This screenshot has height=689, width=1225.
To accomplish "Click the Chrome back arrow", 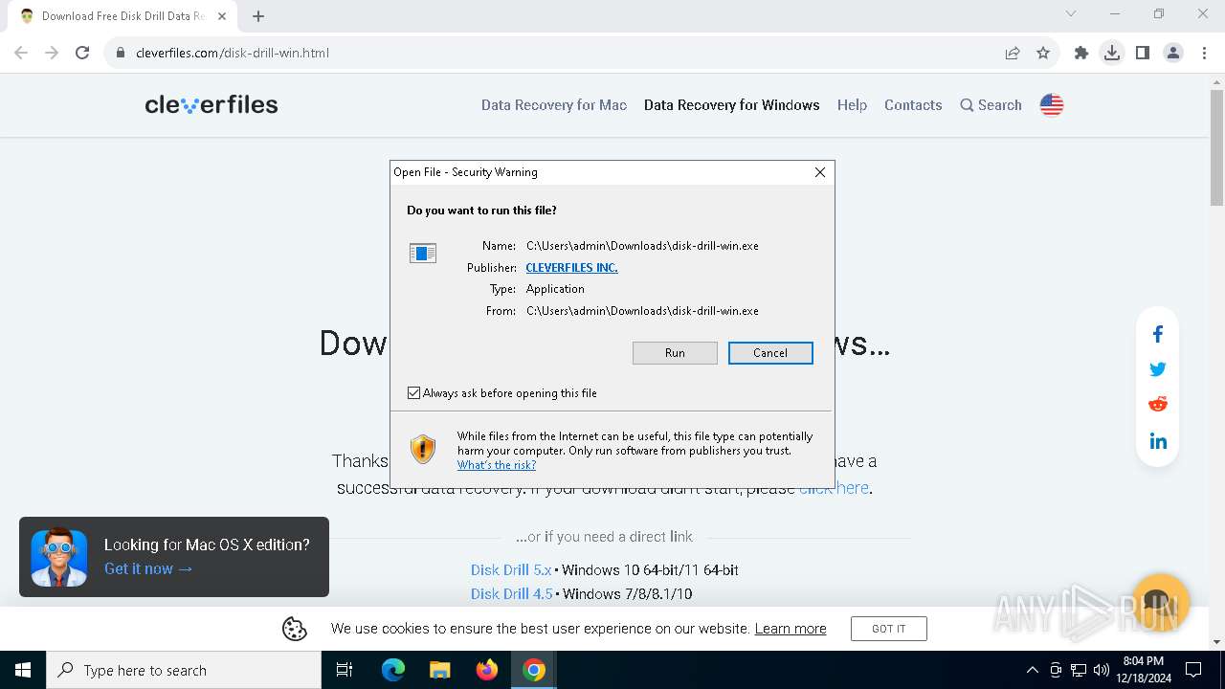I will (21, 53).
